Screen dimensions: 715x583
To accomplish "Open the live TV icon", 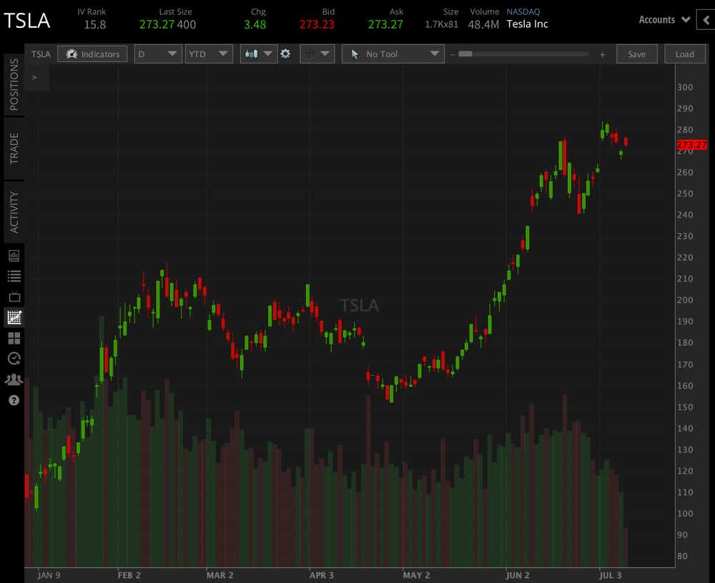I will [14, 297].
